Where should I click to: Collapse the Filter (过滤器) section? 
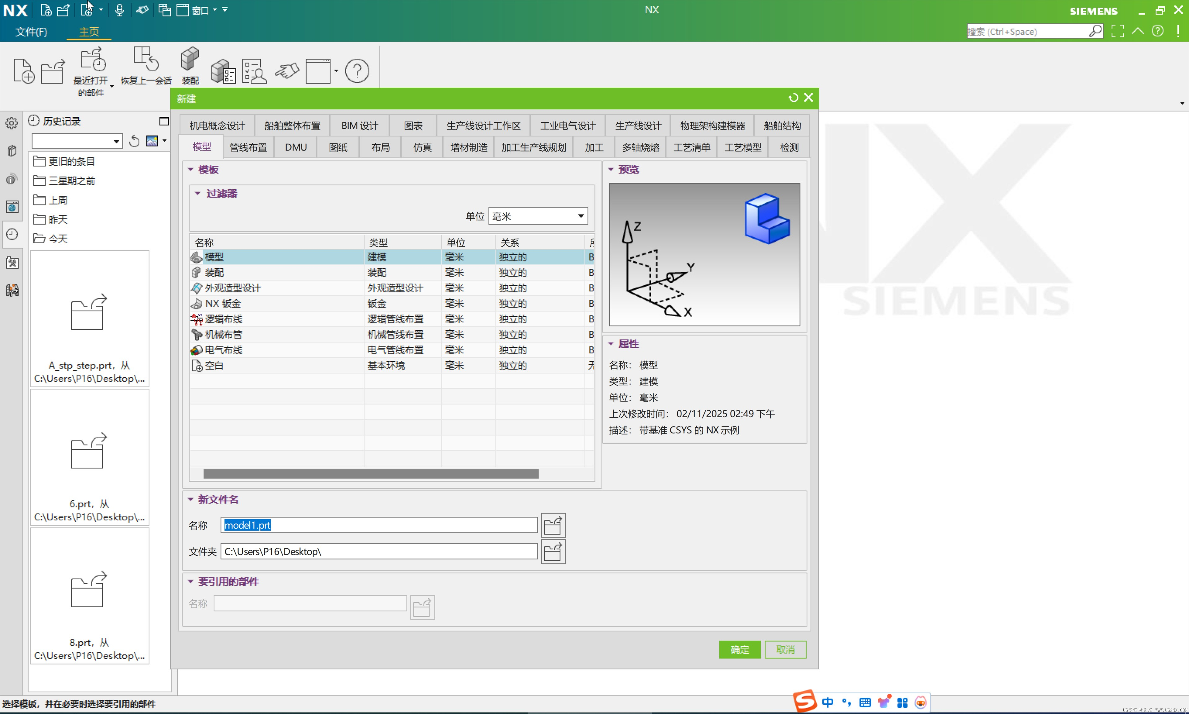[197, 193]
